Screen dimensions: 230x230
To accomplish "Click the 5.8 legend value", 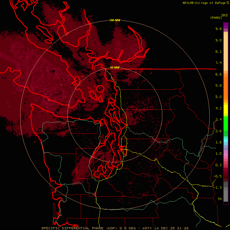I will click(x=218, y=86).
